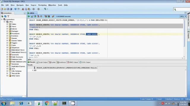This screenshot has height=106, width=190.
Task: Select the Recycle Bin tree item
Action: [x=16, y=73]
